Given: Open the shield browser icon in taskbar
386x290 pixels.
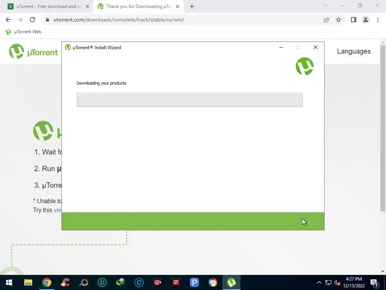Looking at the screenshot, I should [x=213, y=282].
